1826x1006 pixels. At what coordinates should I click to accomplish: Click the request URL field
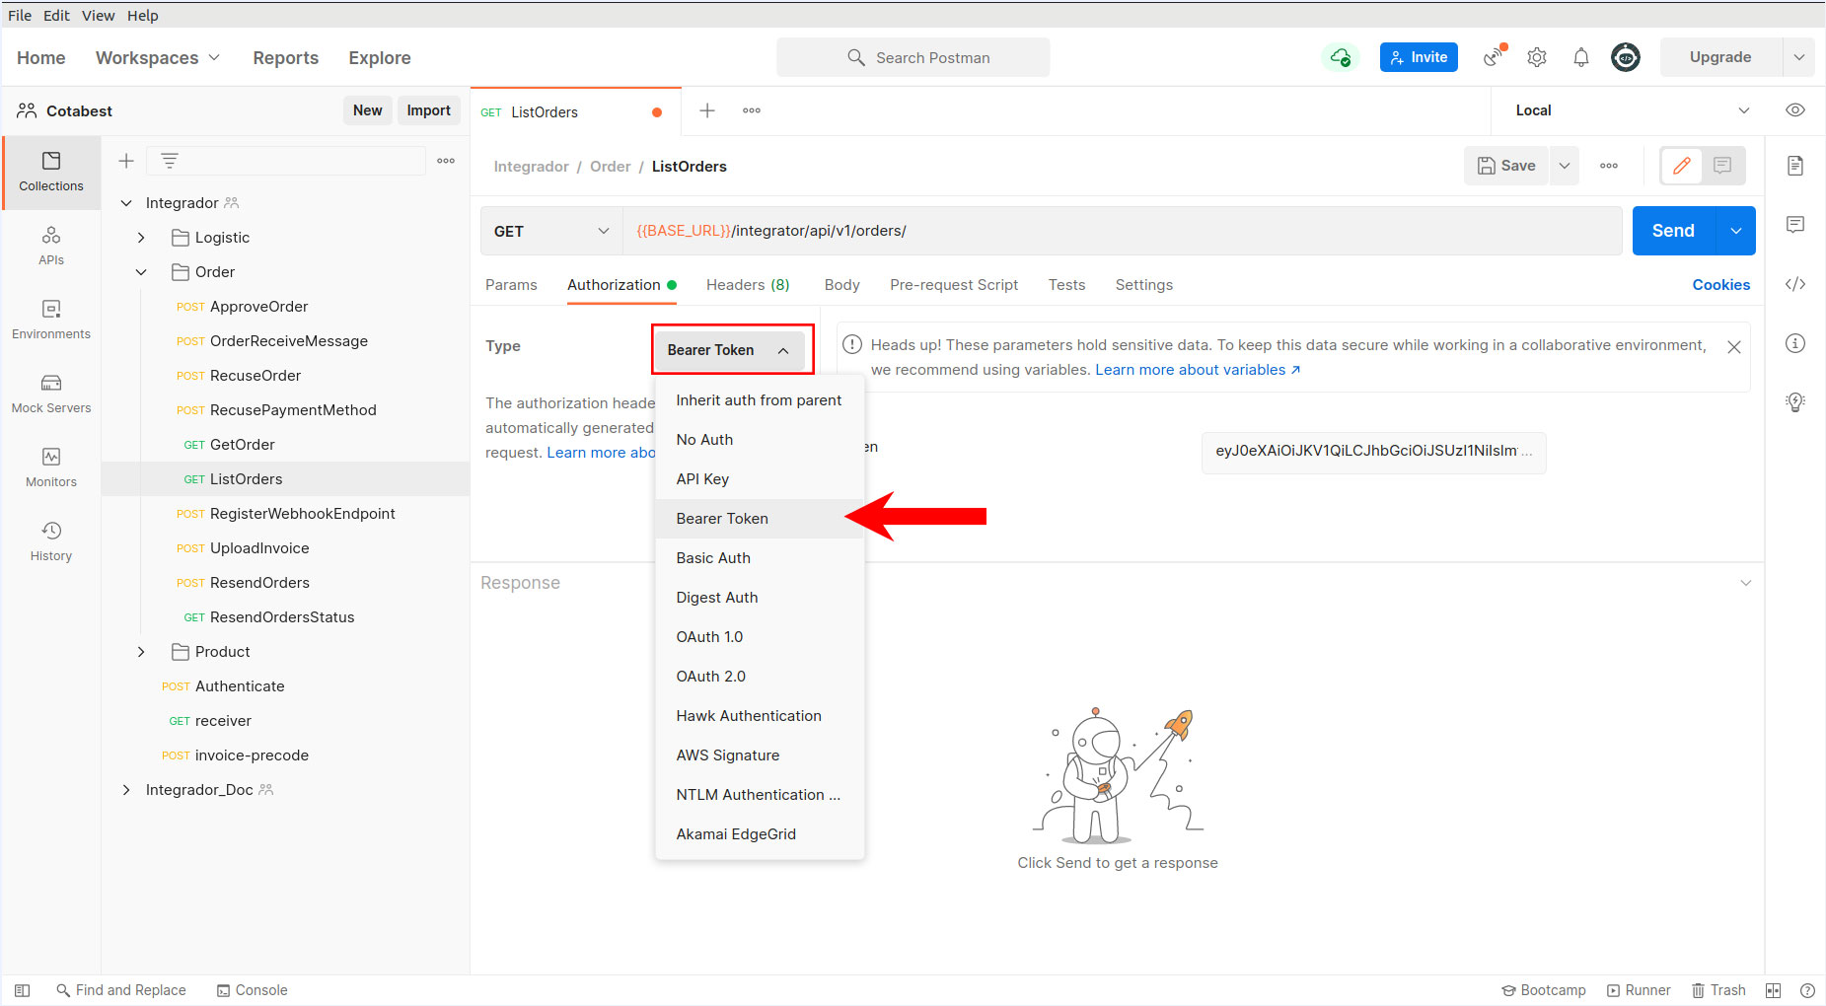point(1123,231)
